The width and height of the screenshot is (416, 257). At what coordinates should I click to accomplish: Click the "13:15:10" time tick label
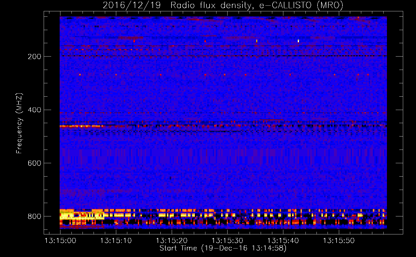pos(116,241)
